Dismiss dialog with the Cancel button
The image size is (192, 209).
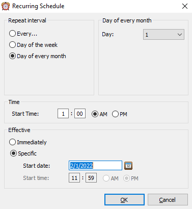[168, 200]
